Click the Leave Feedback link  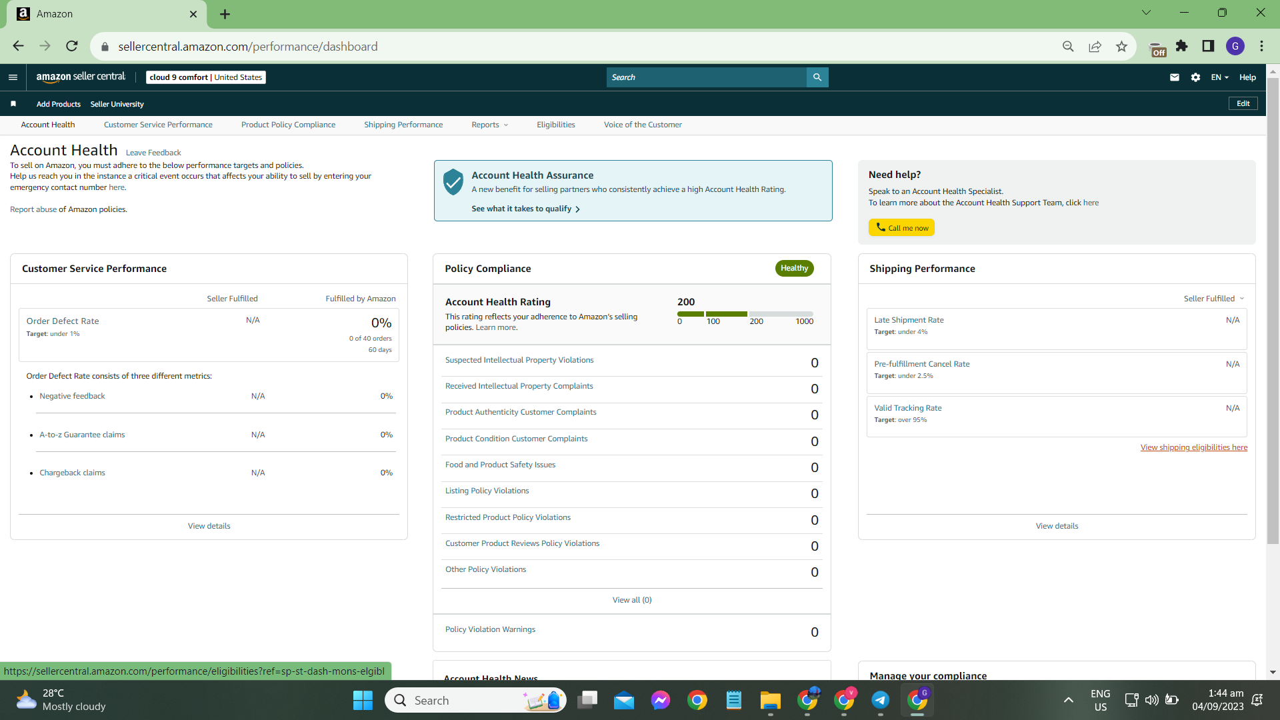point(153,153)
